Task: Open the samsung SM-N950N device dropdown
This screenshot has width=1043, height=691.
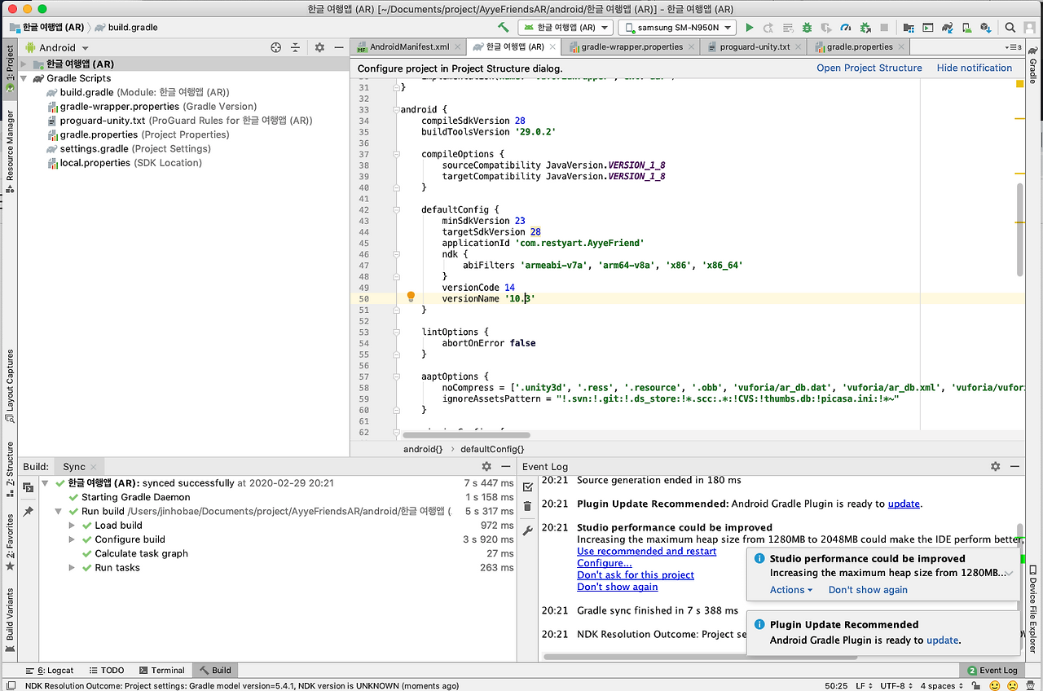Action: point(677,27)
